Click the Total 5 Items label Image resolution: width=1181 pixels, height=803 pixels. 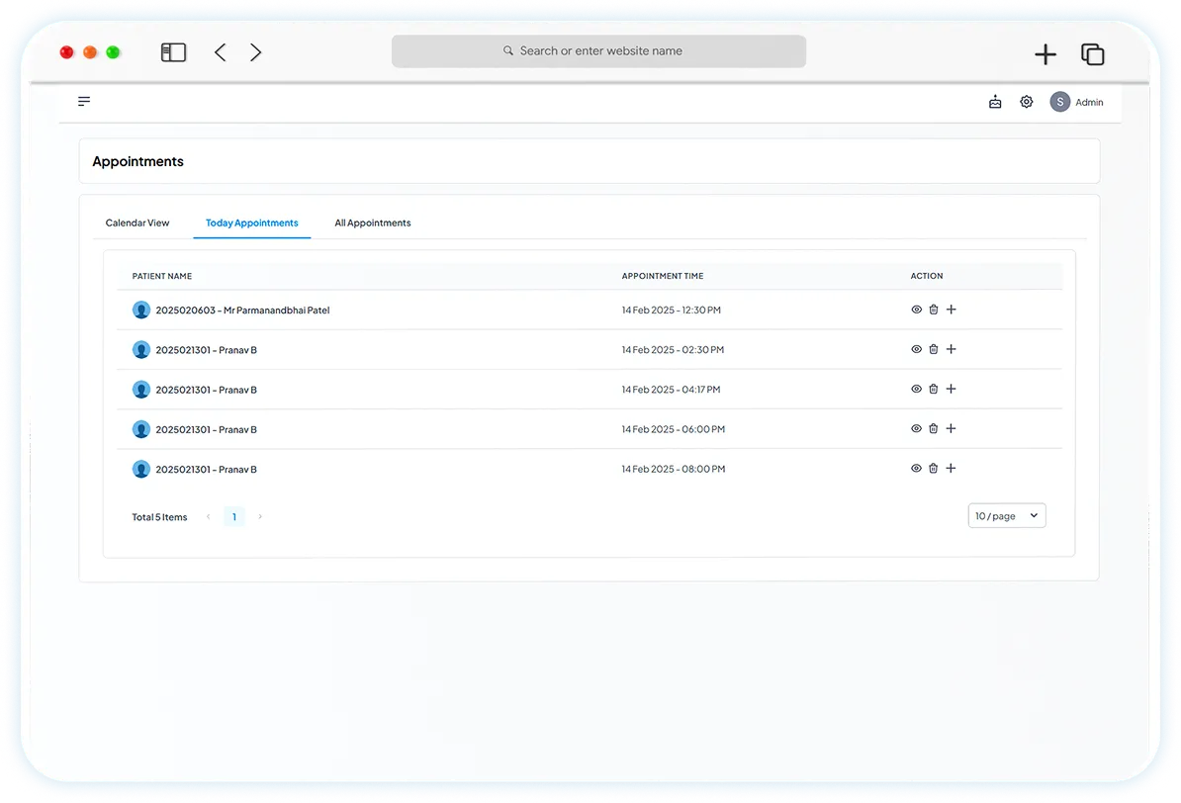(159, 517)
